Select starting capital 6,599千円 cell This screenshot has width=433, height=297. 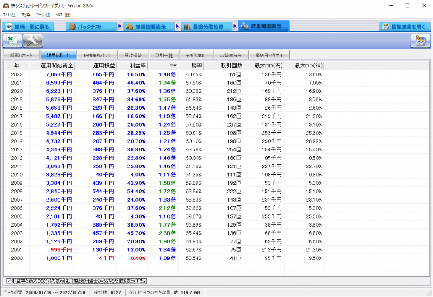52,83
